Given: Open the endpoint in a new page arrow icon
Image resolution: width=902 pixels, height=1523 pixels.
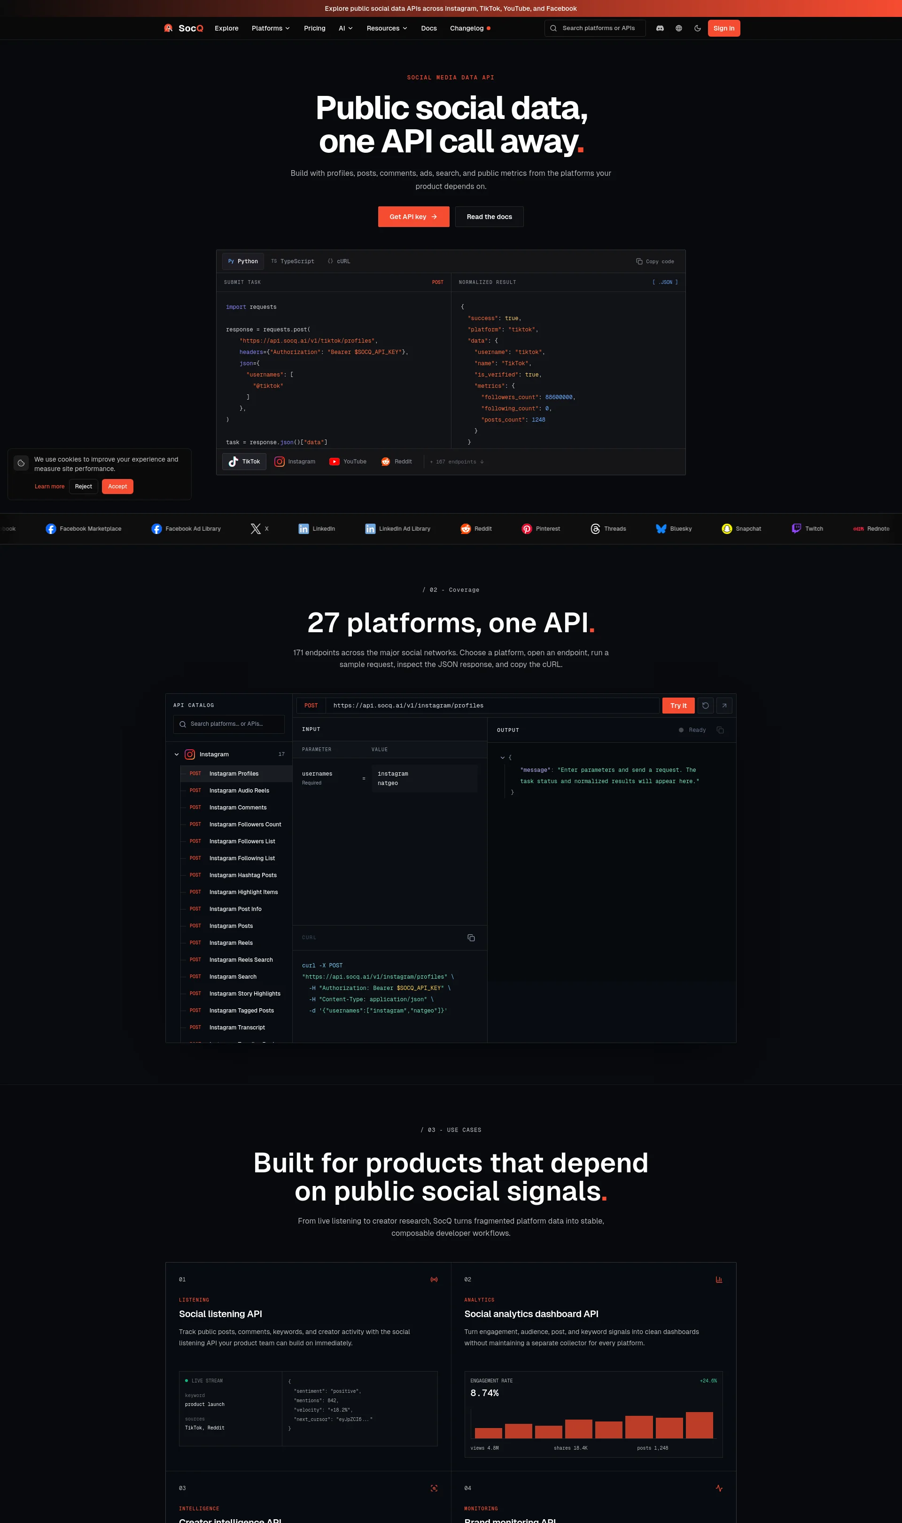Looking at the screenshot, I should 724,705.
